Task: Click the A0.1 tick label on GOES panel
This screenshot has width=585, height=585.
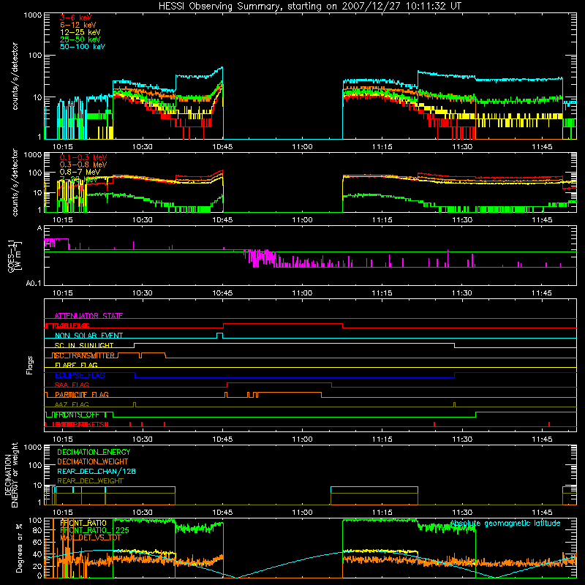Action: point(34,284)
